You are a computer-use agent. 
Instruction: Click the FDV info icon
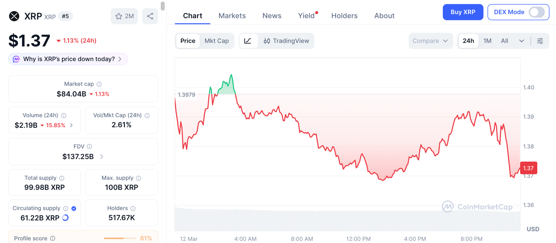point(90,146)
